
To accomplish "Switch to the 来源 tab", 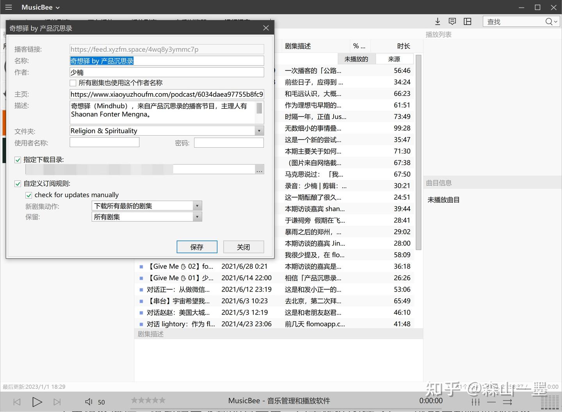I will coord(394,58).
